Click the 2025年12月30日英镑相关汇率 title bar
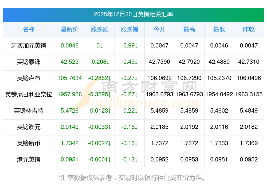This screenshot has height=186, width=267. pos(133,14)
